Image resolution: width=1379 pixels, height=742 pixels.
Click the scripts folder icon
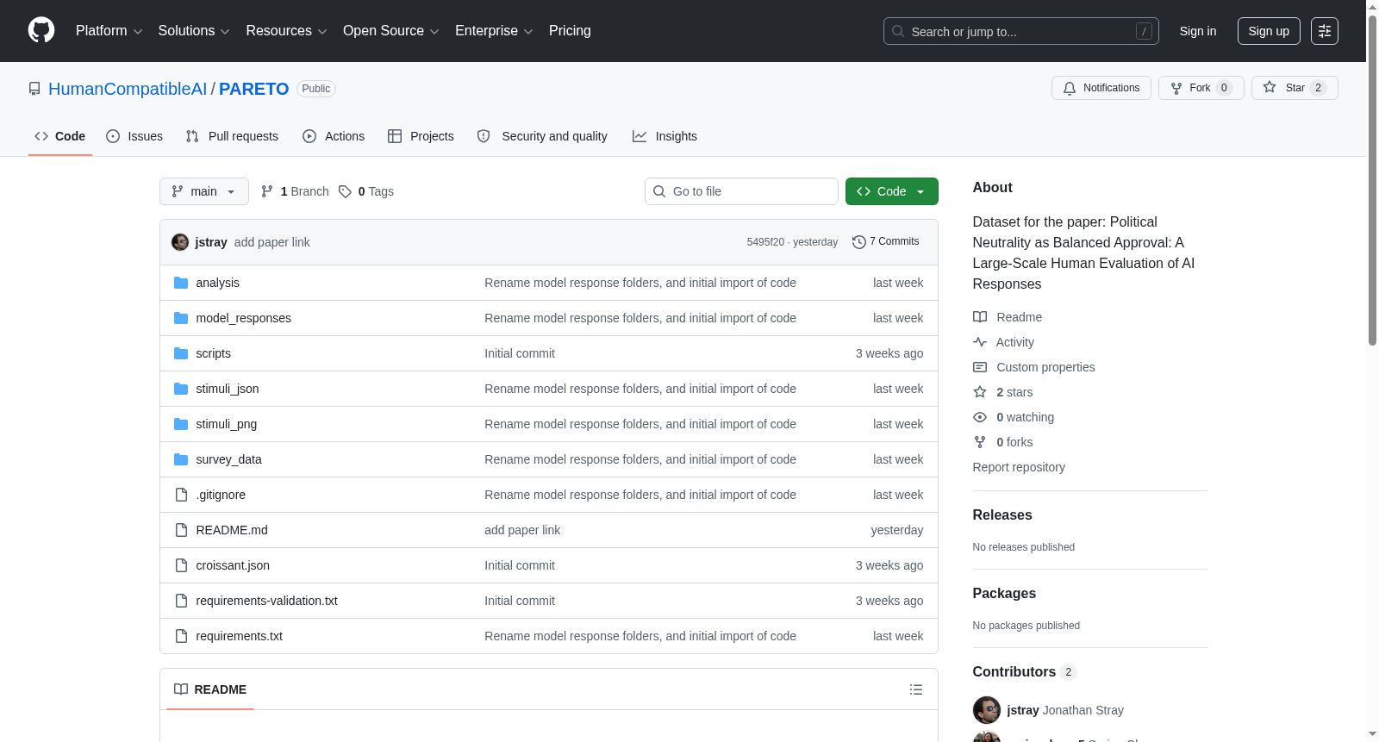coord(181,353)
